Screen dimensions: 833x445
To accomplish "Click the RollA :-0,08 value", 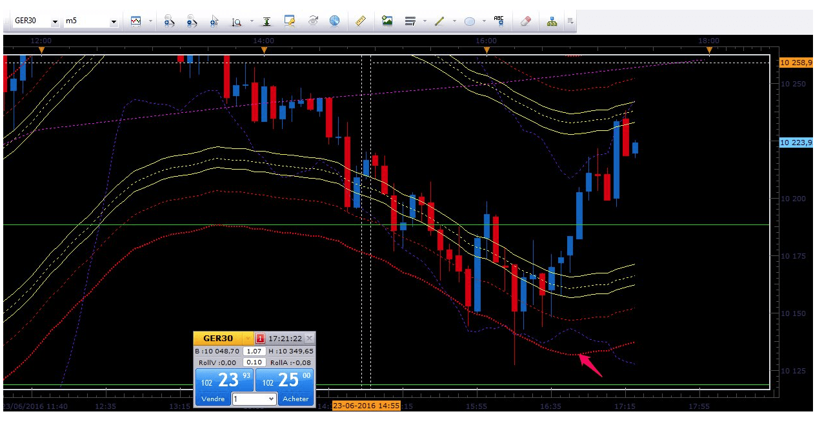I will coord(290,362).
